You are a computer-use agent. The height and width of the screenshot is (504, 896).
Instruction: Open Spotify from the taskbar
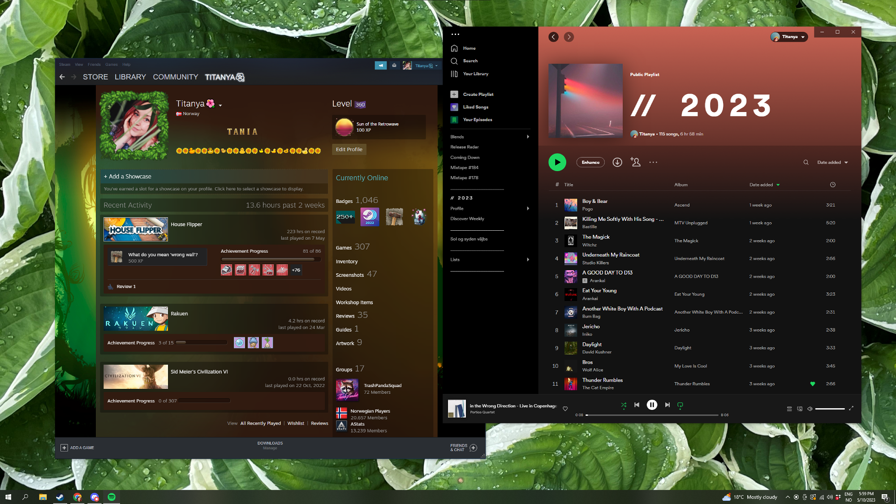[x=112, y=497]
